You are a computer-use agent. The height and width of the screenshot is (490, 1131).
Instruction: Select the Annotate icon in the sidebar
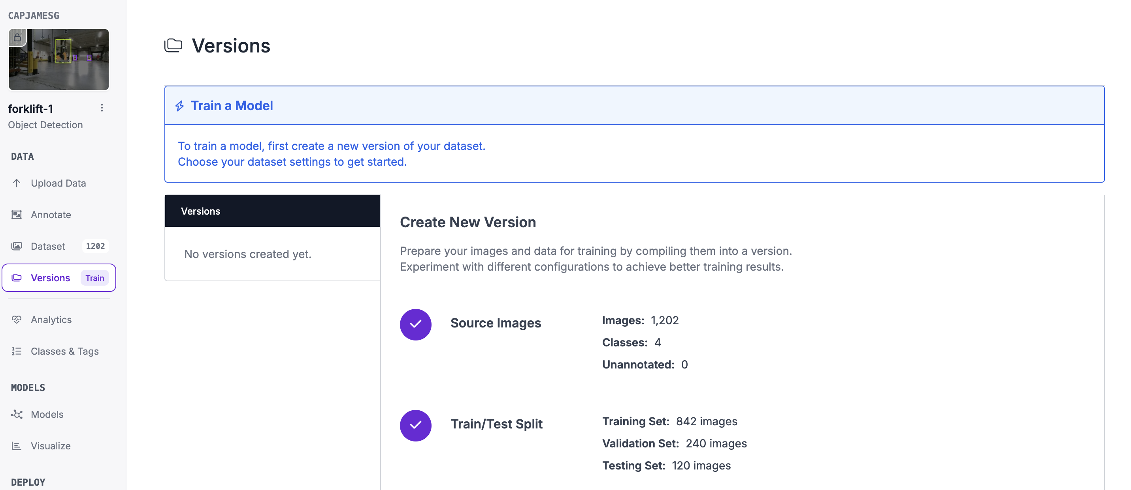click(x=17, y=215)
